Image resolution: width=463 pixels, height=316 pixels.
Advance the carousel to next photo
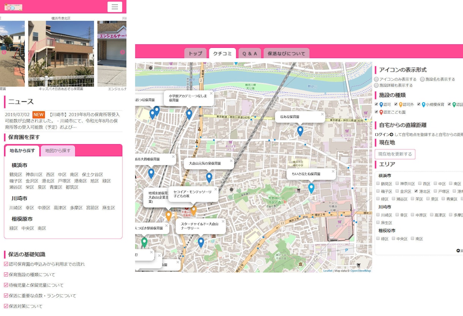pos(122,52)
